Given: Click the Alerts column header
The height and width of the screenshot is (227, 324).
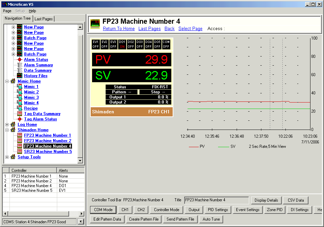Looking at the screenshot, I should pyautogui.click(x=71, y=171).
